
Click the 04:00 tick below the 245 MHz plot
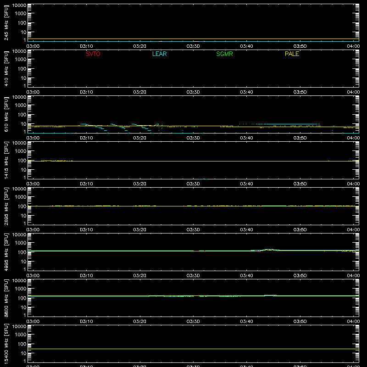point(353,46)
